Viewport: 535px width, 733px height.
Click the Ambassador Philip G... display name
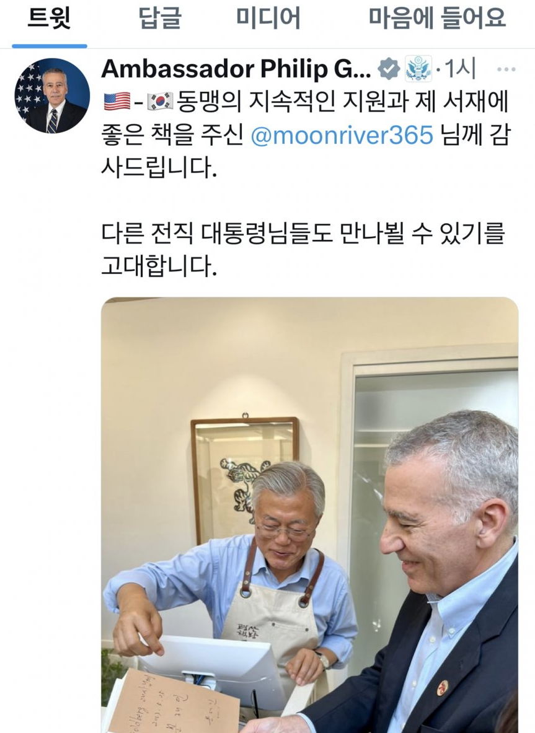tap(236, 69)
